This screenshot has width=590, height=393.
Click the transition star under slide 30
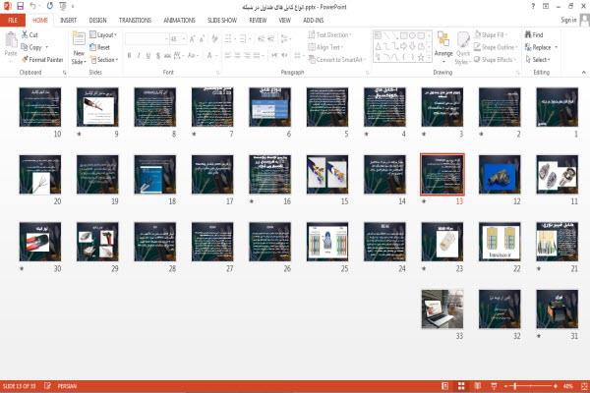click(22, 268)
